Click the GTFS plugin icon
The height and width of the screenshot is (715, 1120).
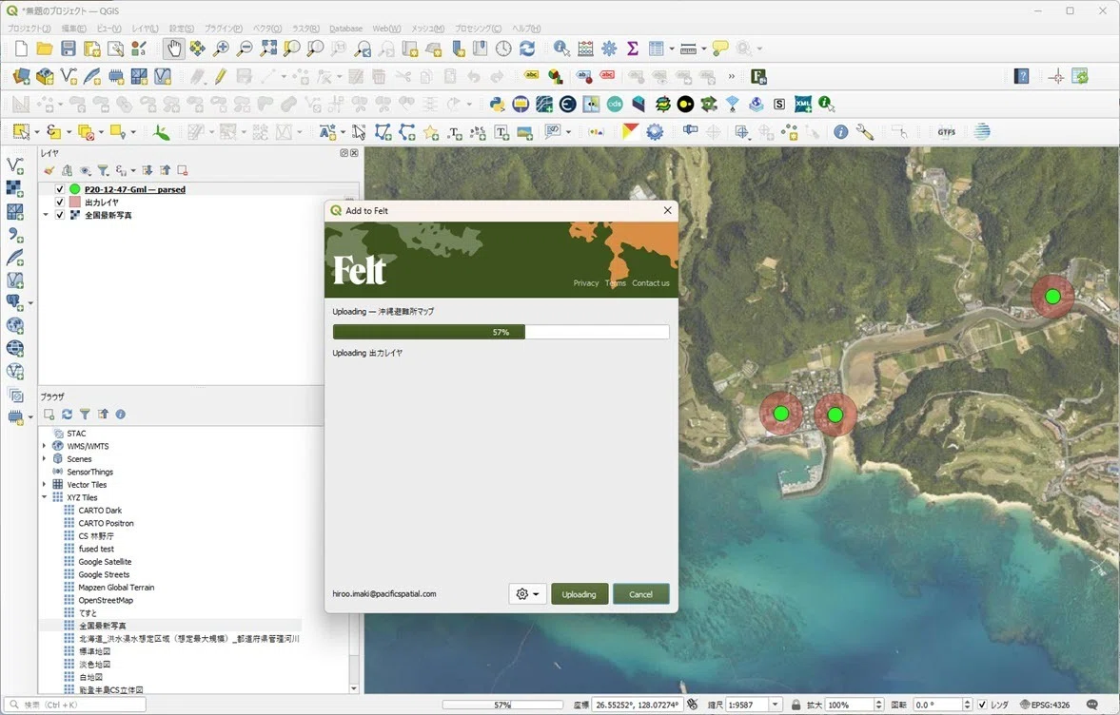[947, 132]
